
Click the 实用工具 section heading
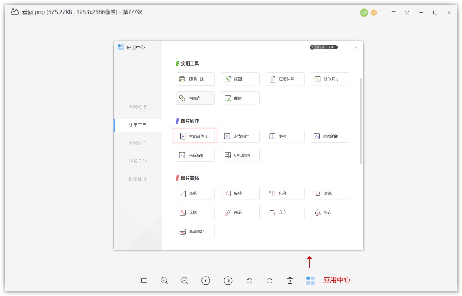coord(190,64)
